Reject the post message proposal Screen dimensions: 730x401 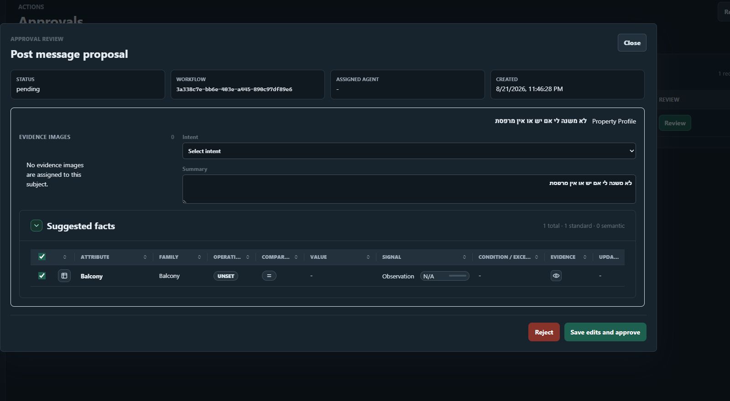544,332
